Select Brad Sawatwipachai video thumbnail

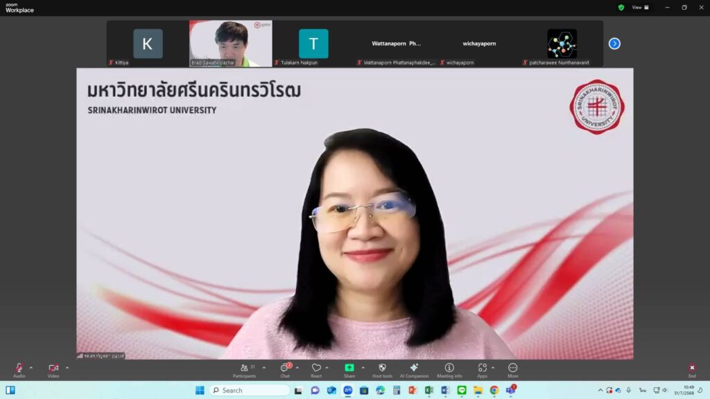click(x=231, y=44)
